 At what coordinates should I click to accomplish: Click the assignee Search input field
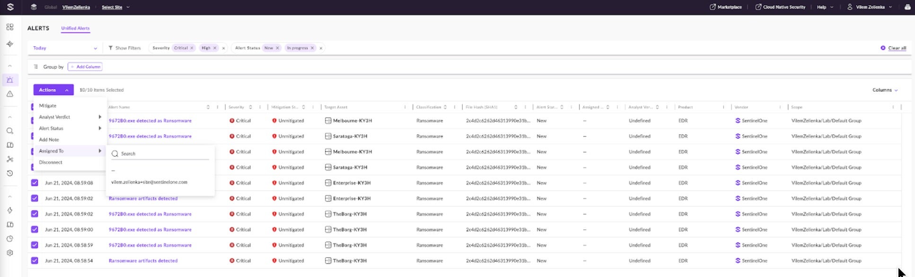(163, 154)
